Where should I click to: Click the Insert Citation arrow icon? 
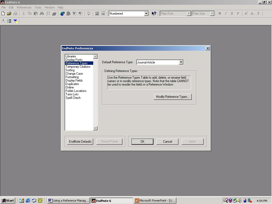click(3, 21)
